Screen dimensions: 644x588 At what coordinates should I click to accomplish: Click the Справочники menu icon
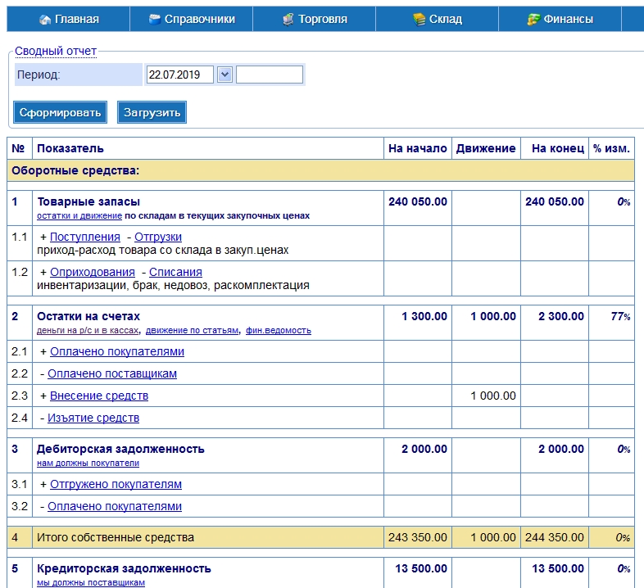tap(154, 19)
